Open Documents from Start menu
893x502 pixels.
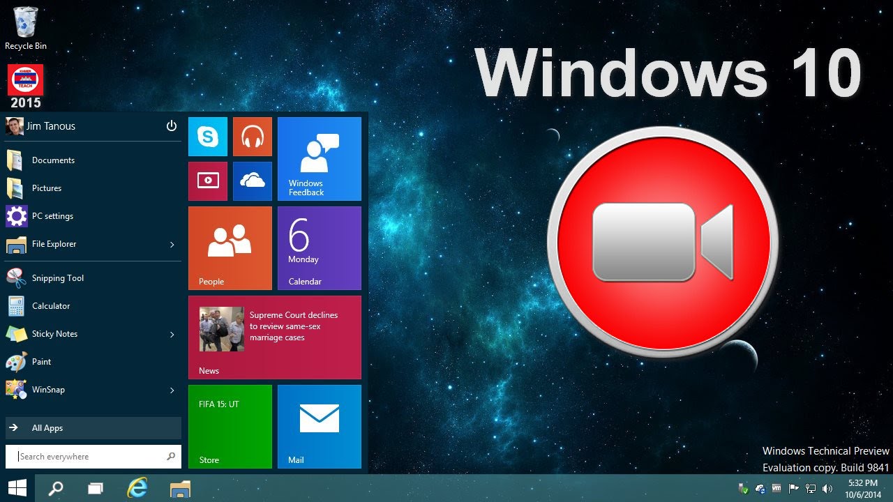[93, 160]
